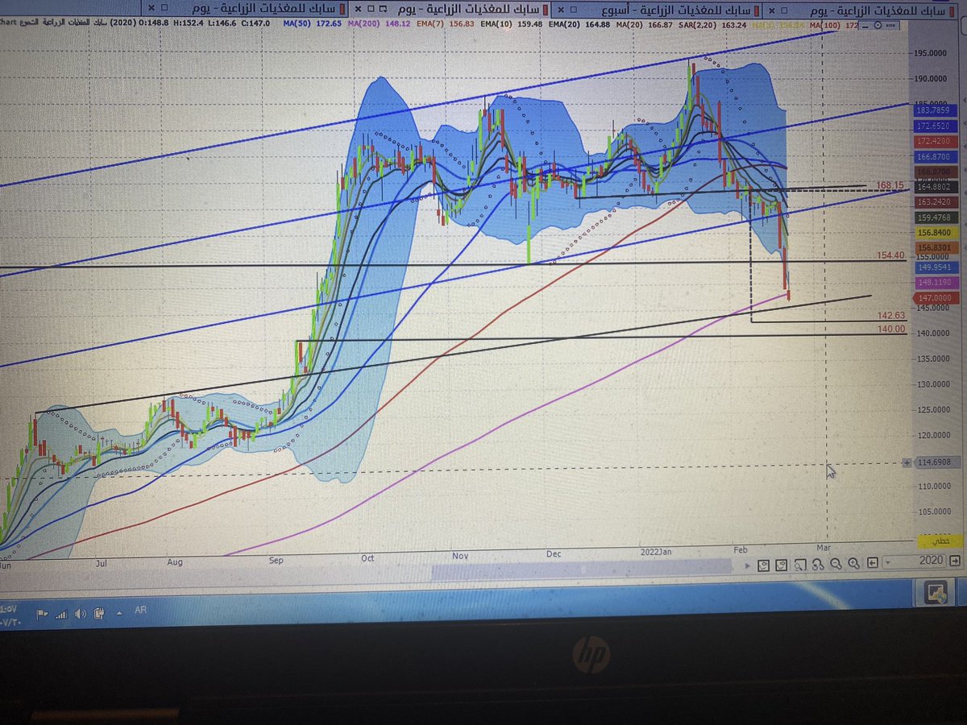Click the first chart snapshot icon in bottom toolbar
Image resolution: width=967 pixels, height=725 pixels.
tap(763, 565)
